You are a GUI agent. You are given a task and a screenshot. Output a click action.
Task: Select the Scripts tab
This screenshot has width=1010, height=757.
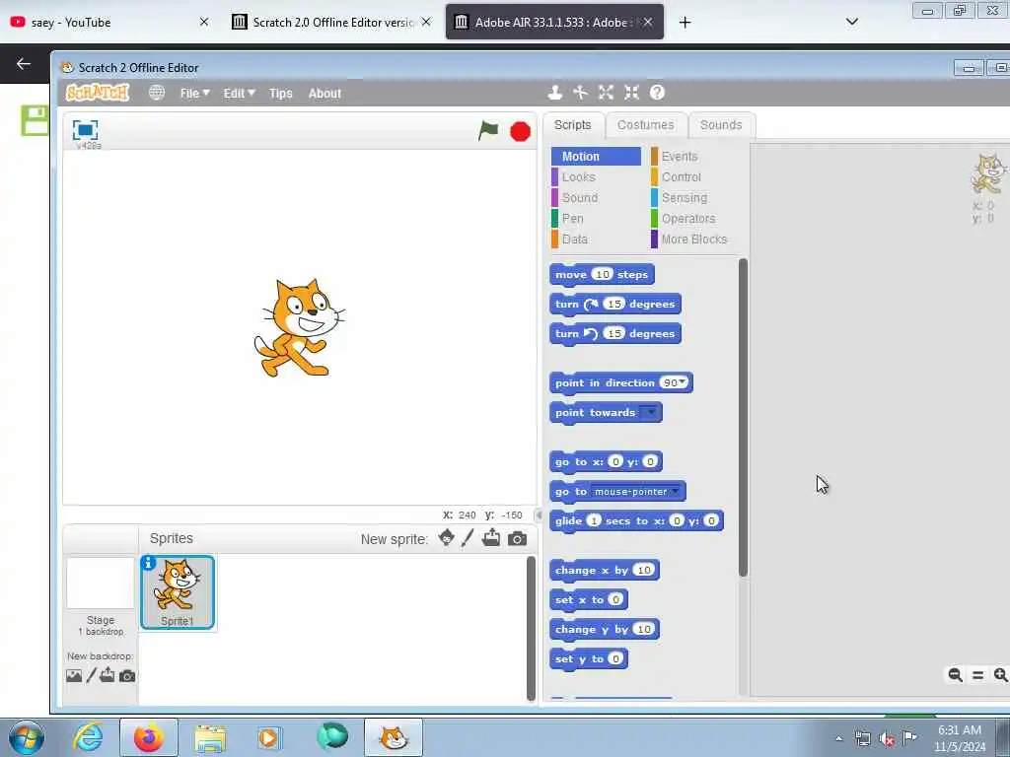point(573,125)
